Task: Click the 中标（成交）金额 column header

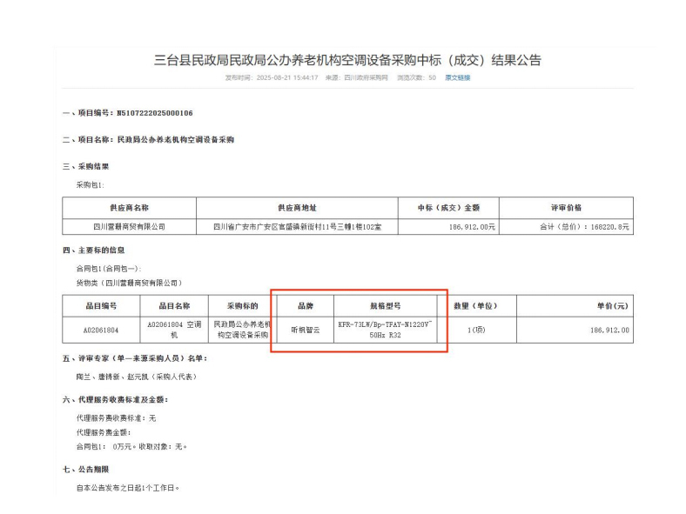Action: tap(448, 208)
